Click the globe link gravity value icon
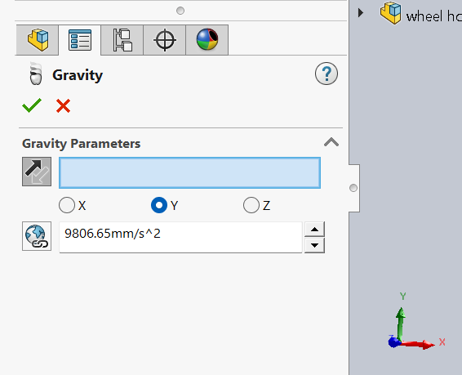 (x=37, y=236)
